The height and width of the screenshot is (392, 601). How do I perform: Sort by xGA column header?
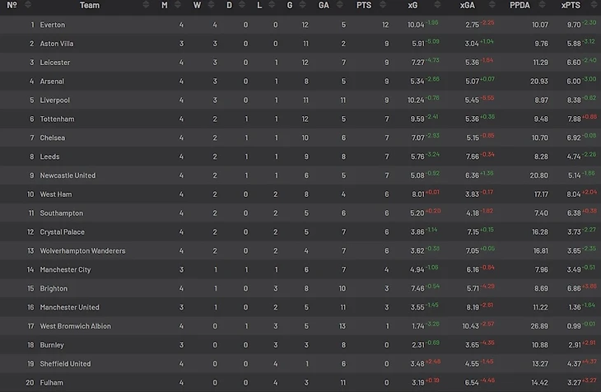468,6
